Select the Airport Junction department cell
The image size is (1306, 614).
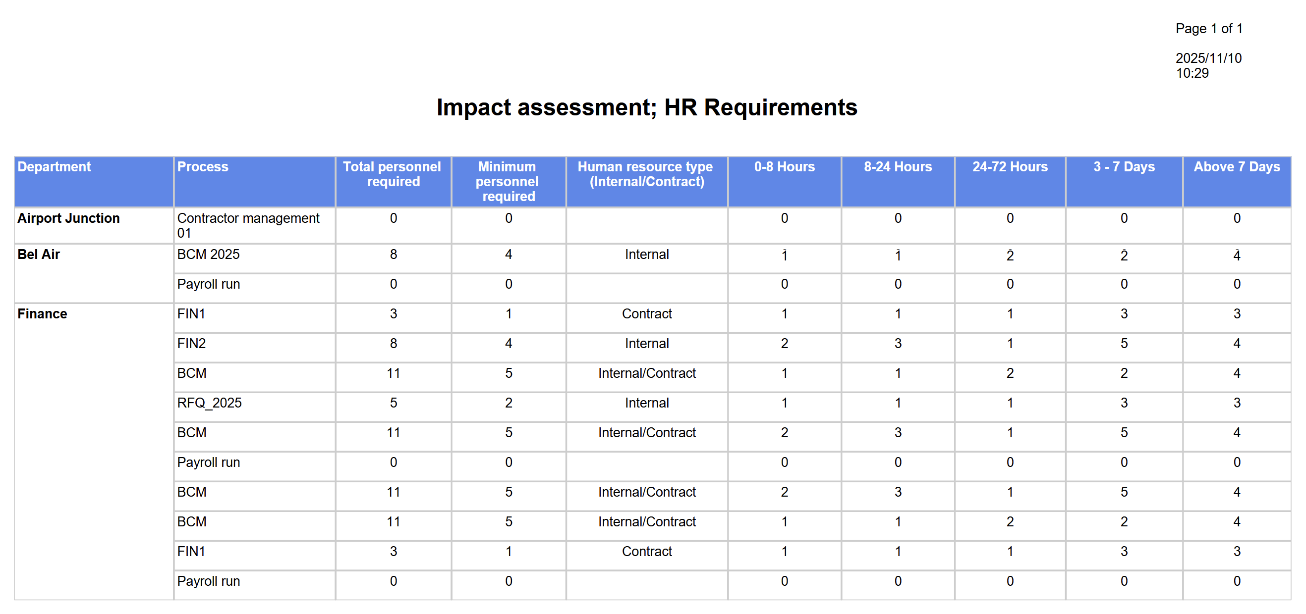(x=68, y=218)
